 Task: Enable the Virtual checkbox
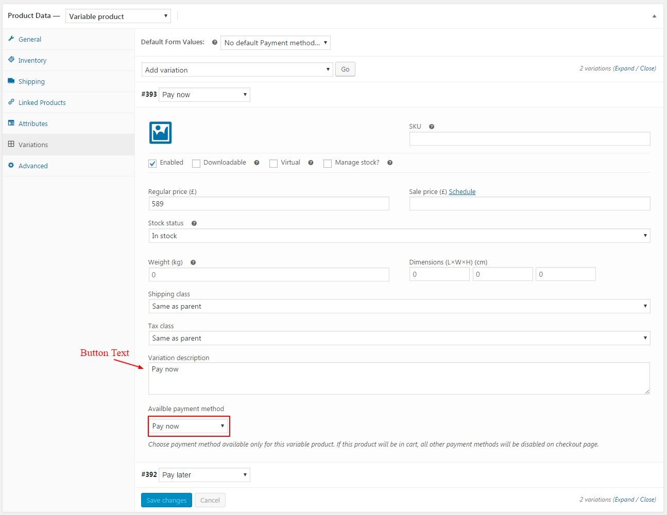click(273, 164)
